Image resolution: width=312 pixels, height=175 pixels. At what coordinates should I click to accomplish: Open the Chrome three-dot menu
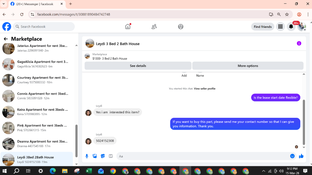(x=308, y=14)
